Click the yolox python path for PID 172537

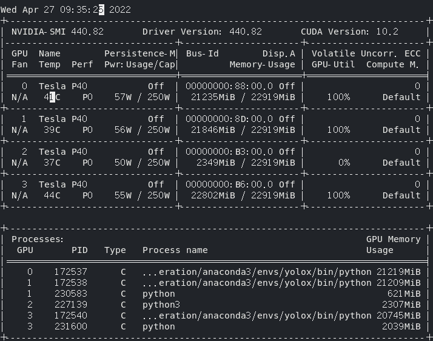point(257,272)
